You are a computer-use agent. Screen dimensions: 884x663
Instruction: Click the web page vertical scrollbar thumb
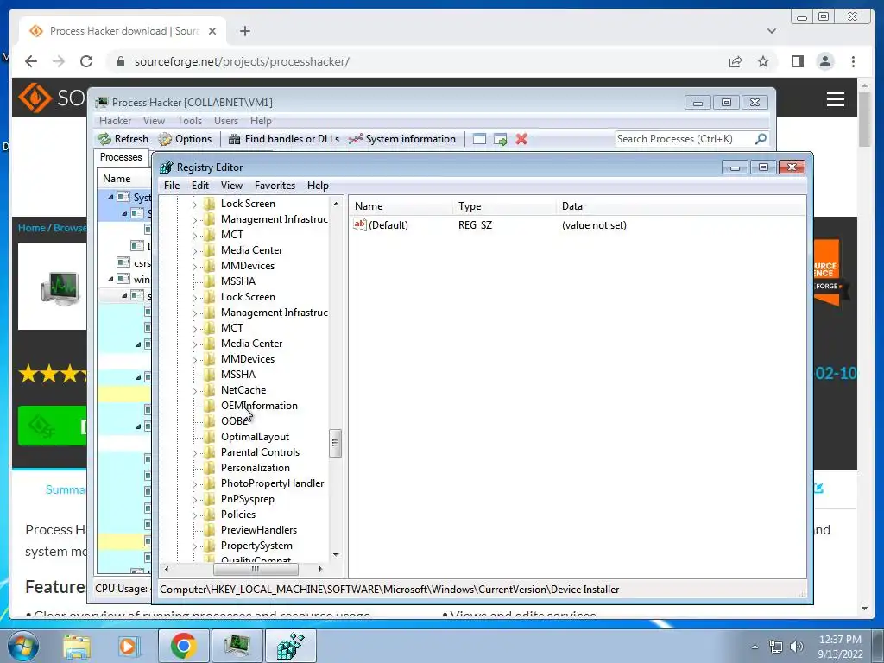click(x=865, y=119)
